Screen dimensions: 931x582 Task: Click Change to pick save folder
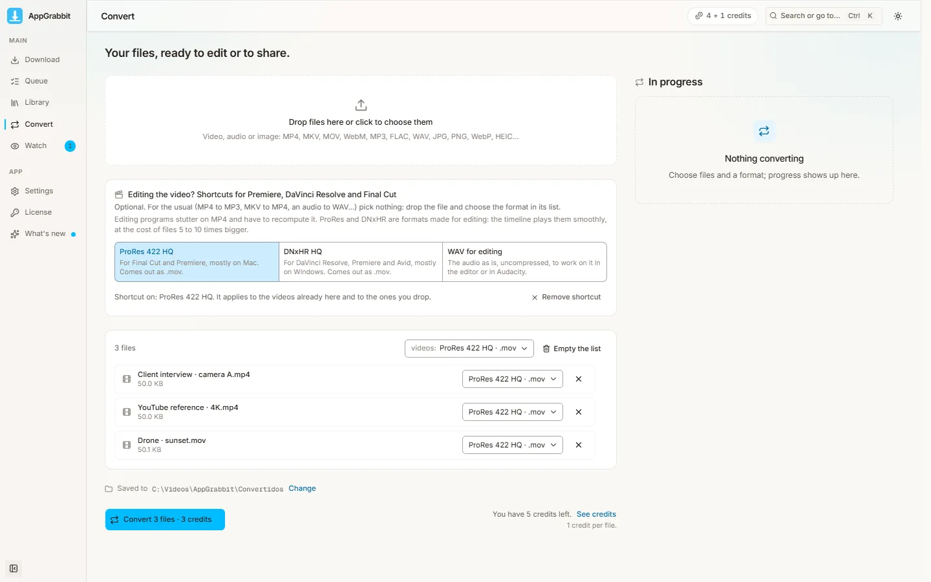(x=302, y=488)
